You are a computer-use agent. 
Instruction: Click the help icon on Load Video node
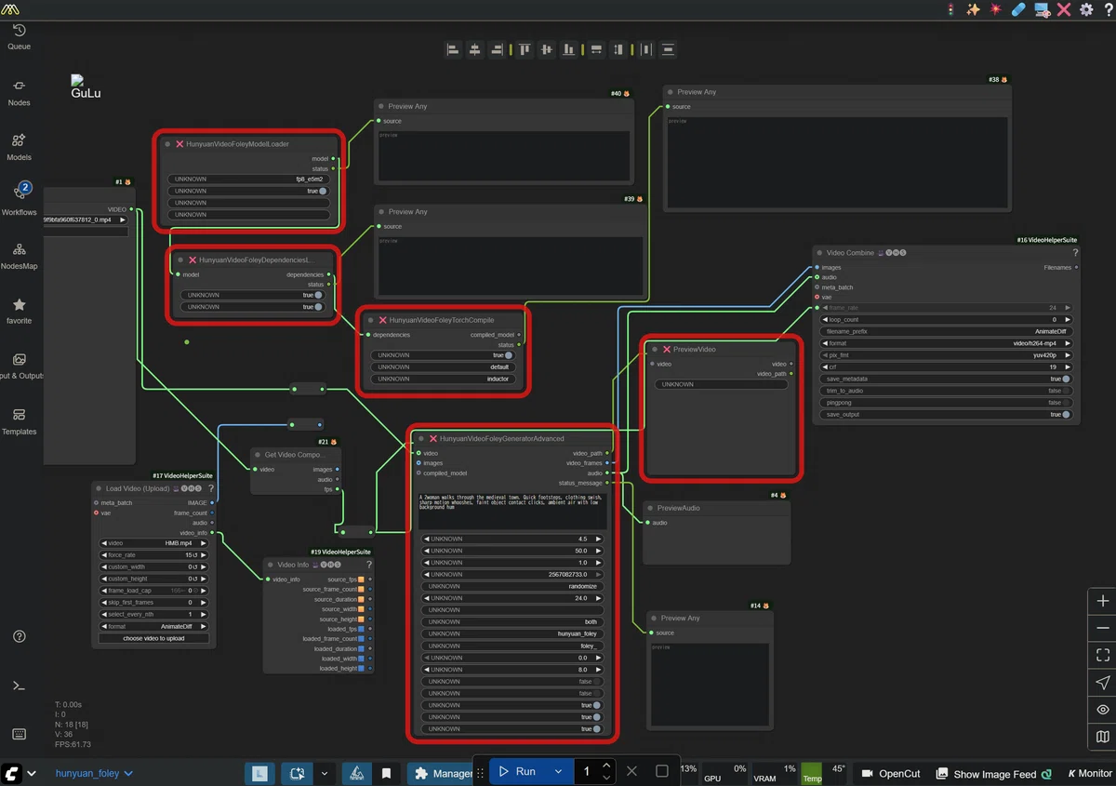[x=210, y=488]
